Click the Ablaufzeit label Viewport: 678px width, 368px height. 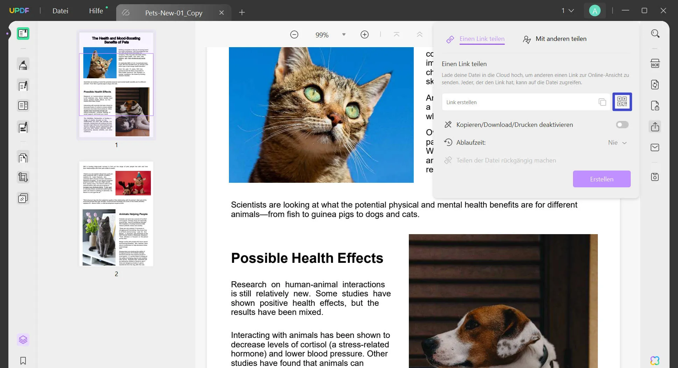471,143
